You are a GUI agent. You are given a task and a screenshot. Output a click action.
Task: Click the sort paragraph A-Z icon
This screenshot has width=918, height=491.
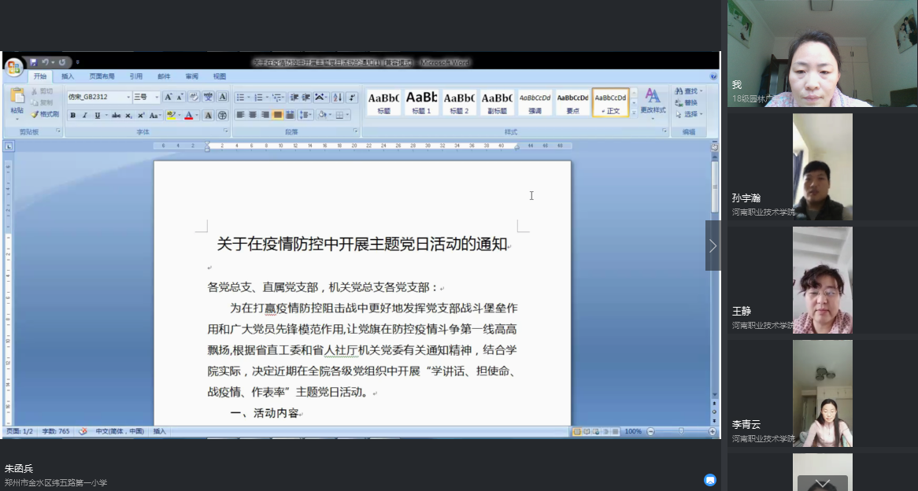(337, 98)
